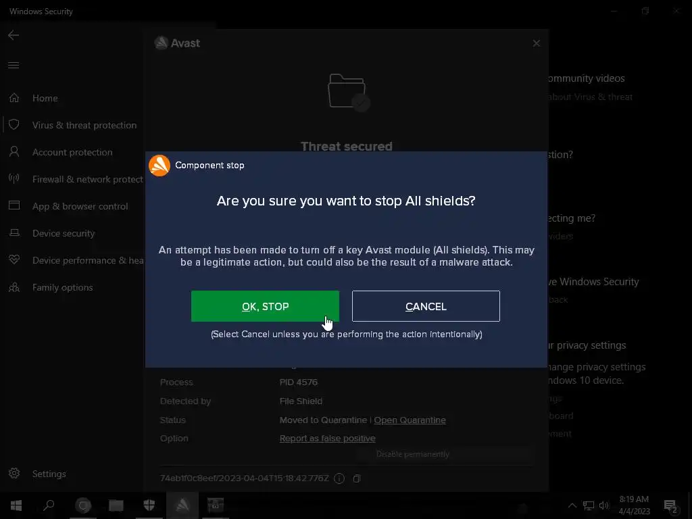Confirm with the OK, STOP button

point(265,306)
